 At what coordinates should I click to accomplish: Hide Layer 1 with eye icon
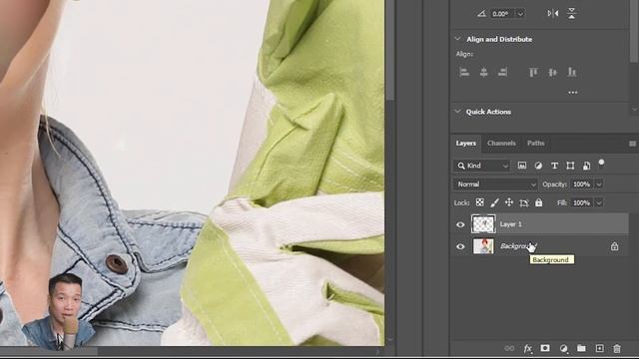[460, 224]
